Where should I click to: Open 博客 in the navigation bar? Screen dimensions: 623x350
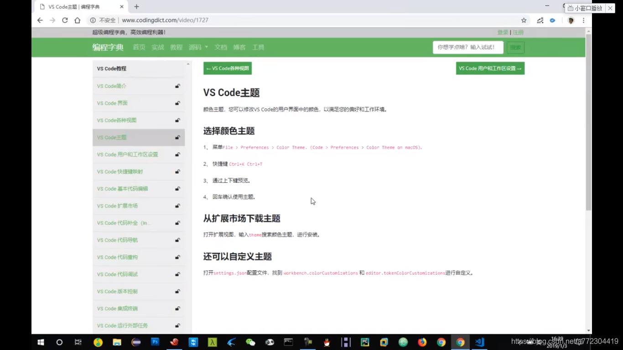pos(239,47)
